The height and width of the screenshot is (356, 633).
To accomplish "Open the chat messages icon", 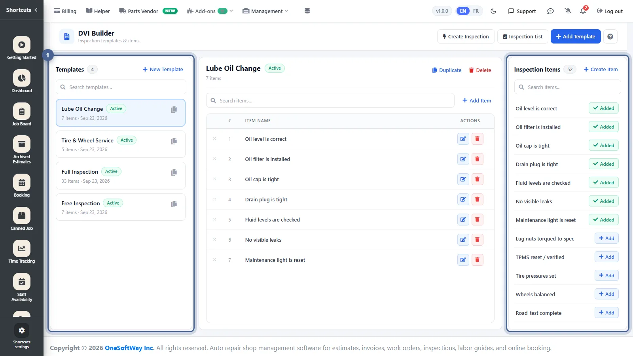I will (x=550, y=11).
